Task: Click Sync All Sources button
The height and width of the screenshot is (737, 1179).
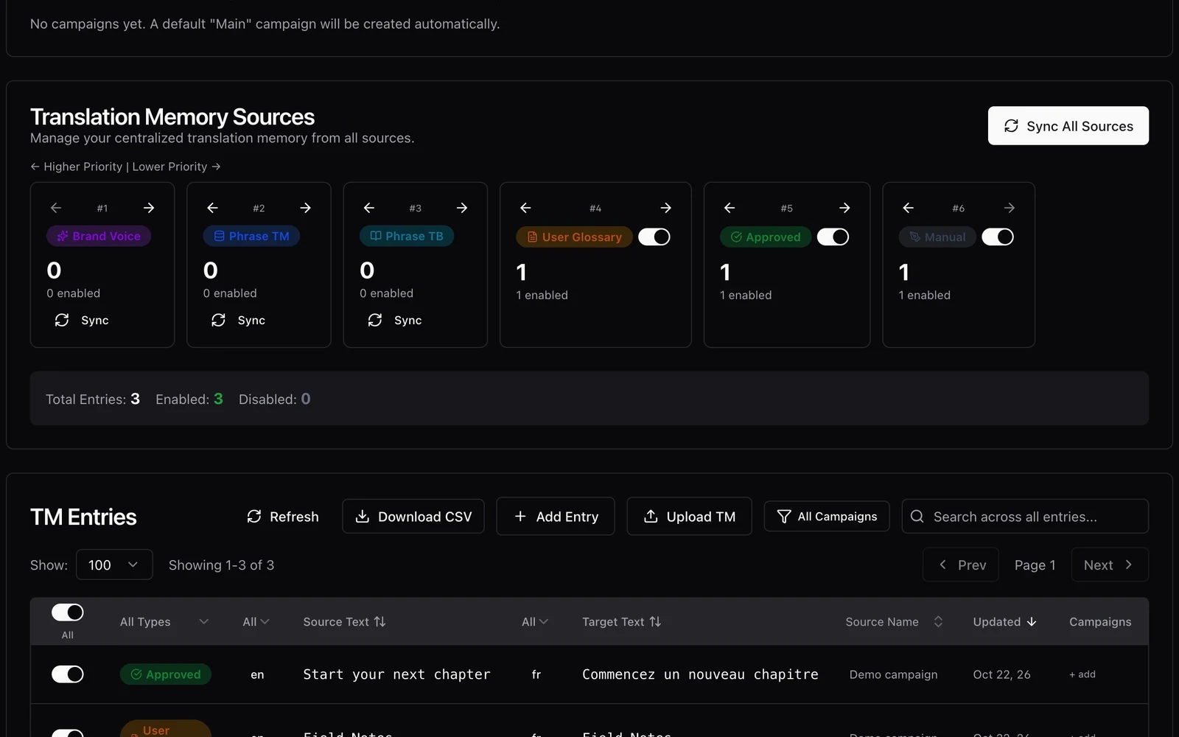Action: pos(1068,126)
